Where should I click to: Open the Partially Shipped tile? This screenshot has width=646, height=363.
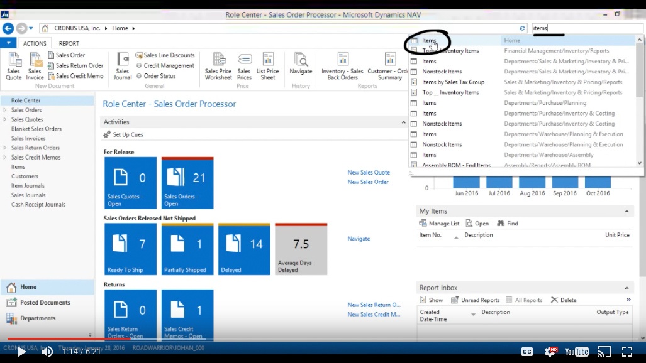(187, 249)
